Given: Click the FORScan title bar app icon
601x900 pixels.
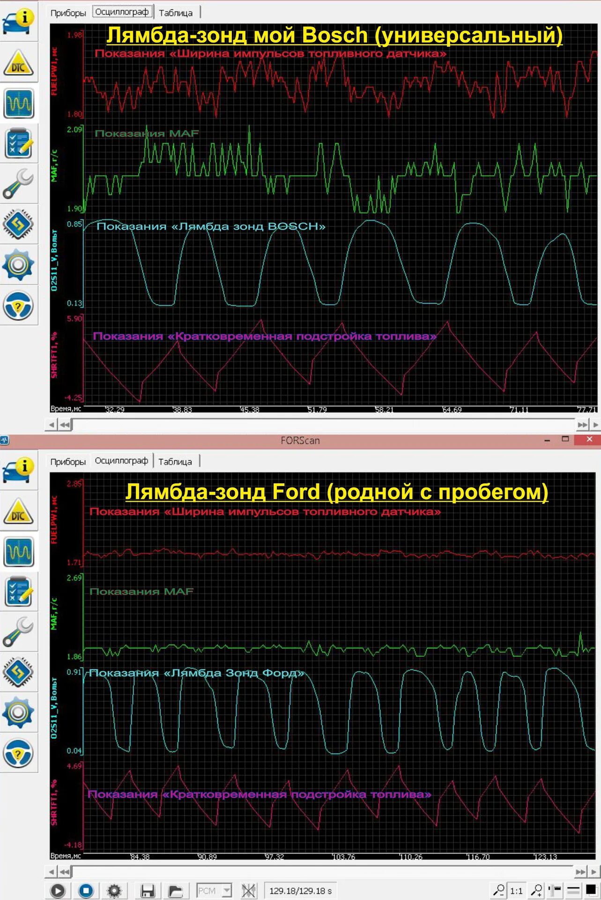Looking at the screenshot, I should (5, 440).
